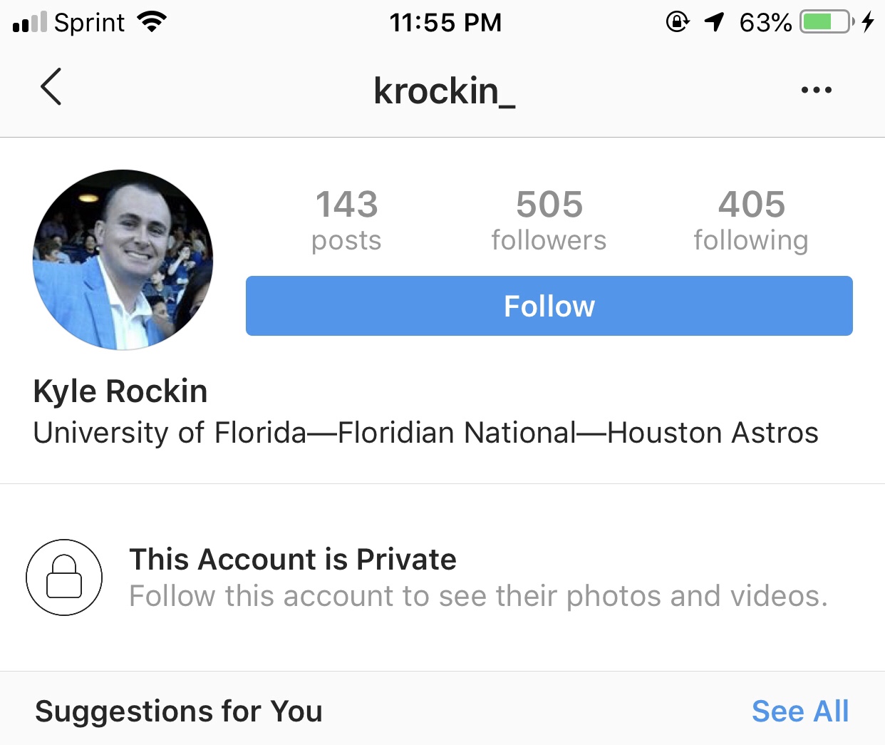Open the three-dot more options menu
The height and width of the screenshot is (745, 885).
816,90
